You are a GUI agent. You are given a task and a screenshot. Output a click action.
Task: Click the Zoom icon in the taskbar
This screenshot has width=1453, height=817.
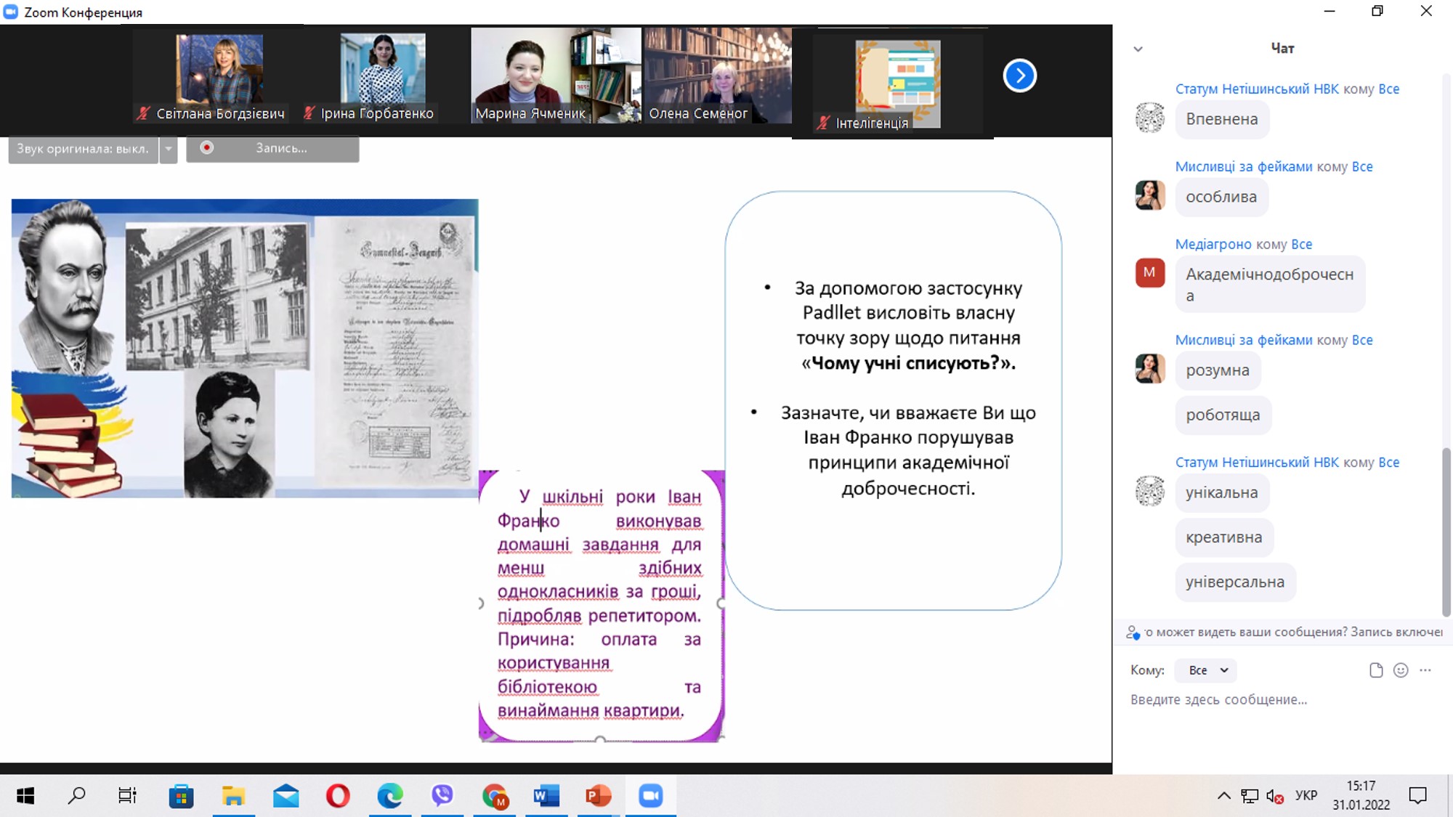650,796
